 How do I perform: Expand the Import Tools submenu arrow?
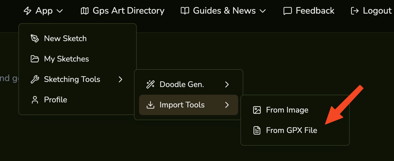[x=227, y=105]
